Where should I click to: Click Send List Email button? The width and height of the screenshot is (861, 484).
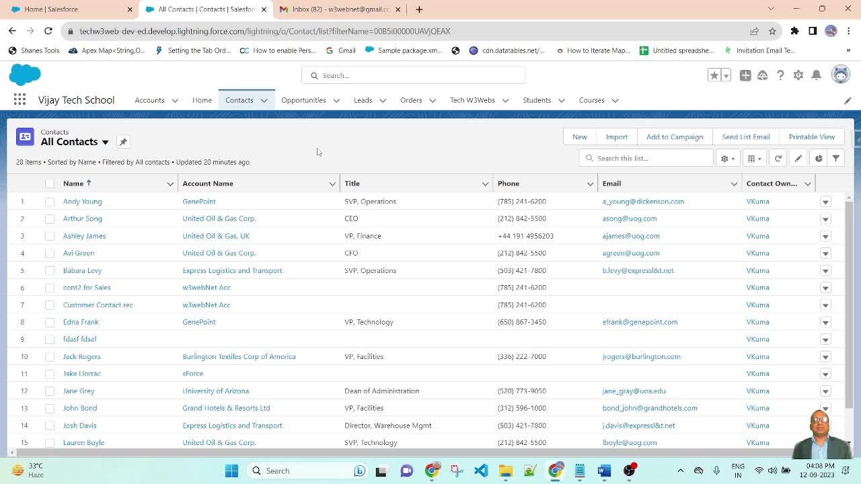click(746, 136)
